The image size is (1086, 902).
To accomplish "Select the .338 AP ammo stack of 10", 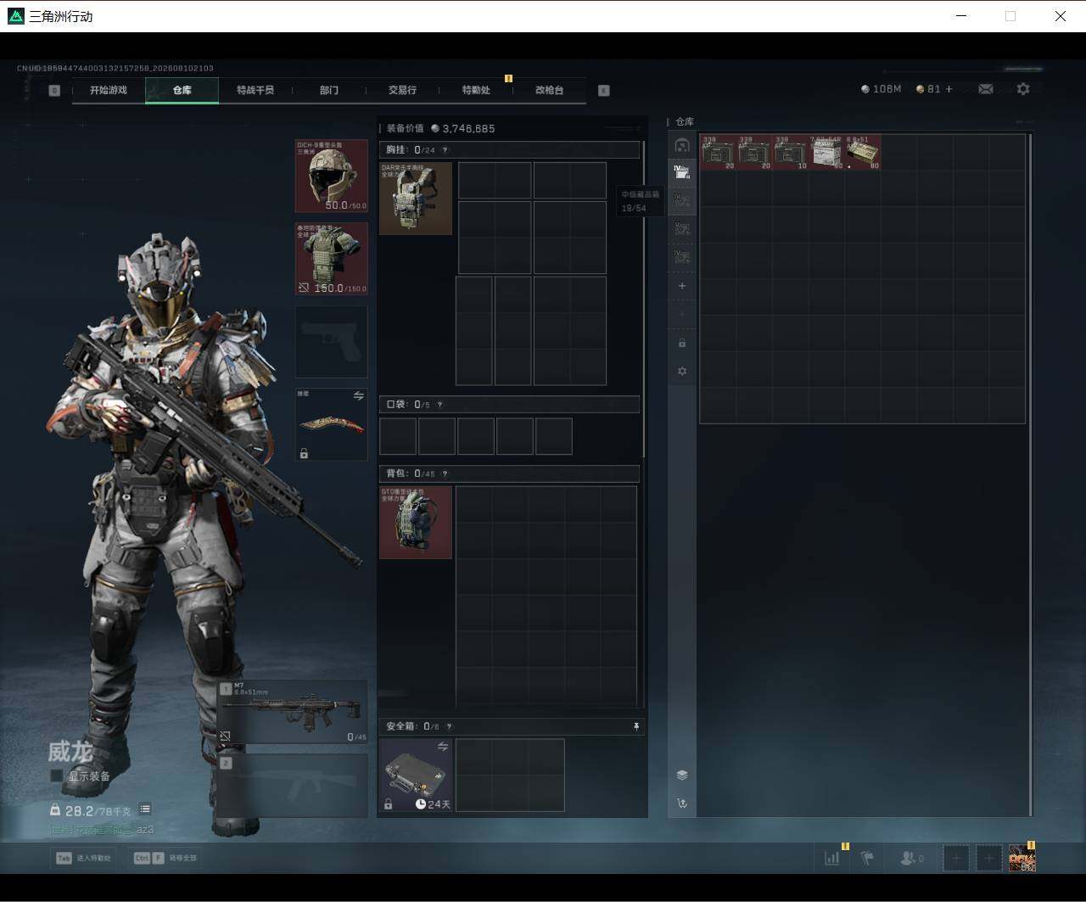I will click(791, 153).
